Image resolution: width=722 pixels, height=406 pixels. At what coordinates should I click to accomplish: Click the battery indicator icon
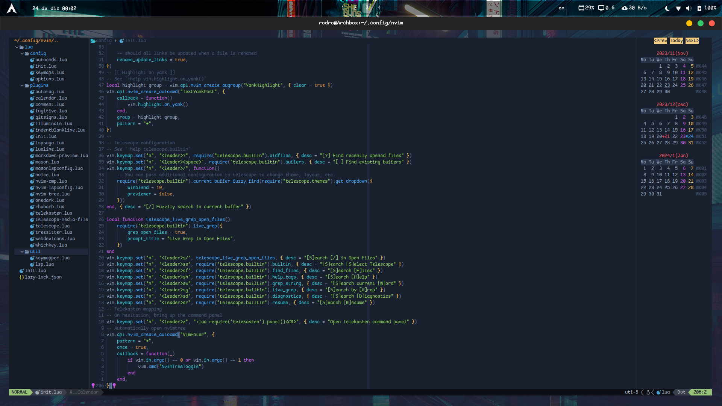point(699,8)
